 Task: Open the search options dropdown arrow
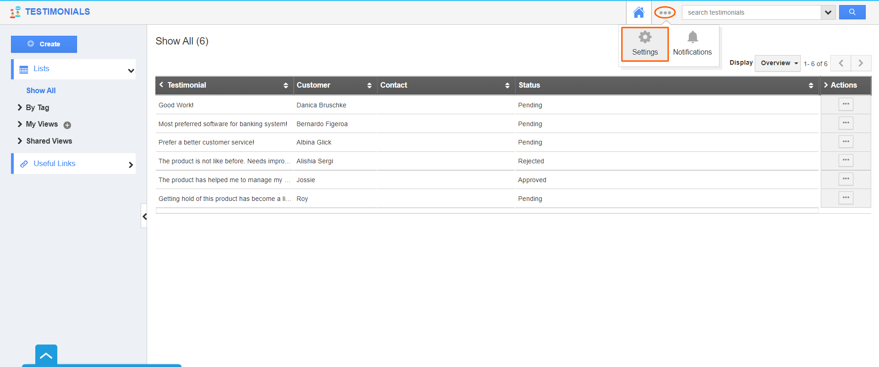tap(828, 12)
